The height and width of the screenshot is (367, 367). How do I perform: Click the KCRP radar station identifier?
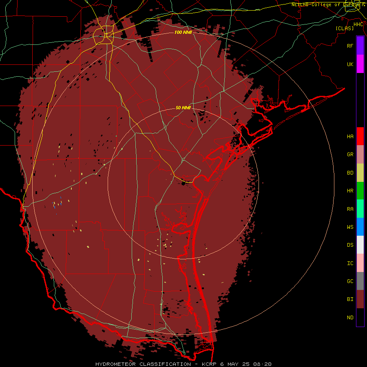coord(209,364)
